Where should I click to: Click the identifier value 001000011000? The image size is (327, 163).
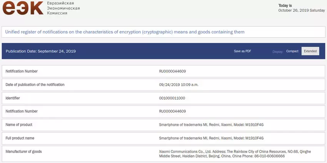[172, 98]
